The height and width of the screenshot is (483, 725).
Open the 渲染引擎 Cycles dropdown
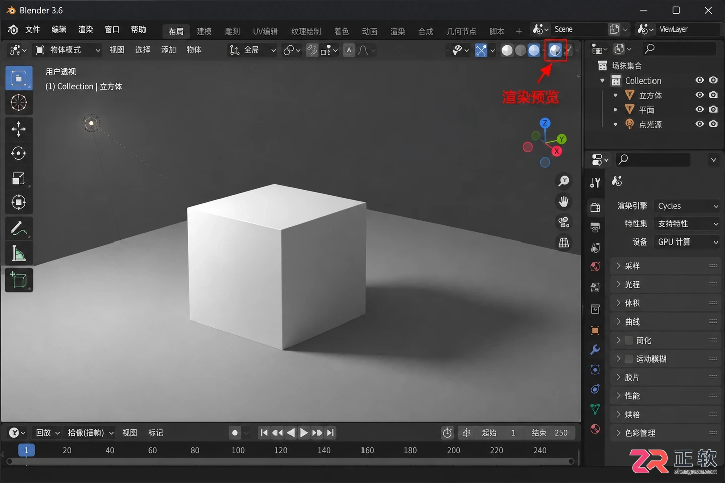(x=687, y=206)
